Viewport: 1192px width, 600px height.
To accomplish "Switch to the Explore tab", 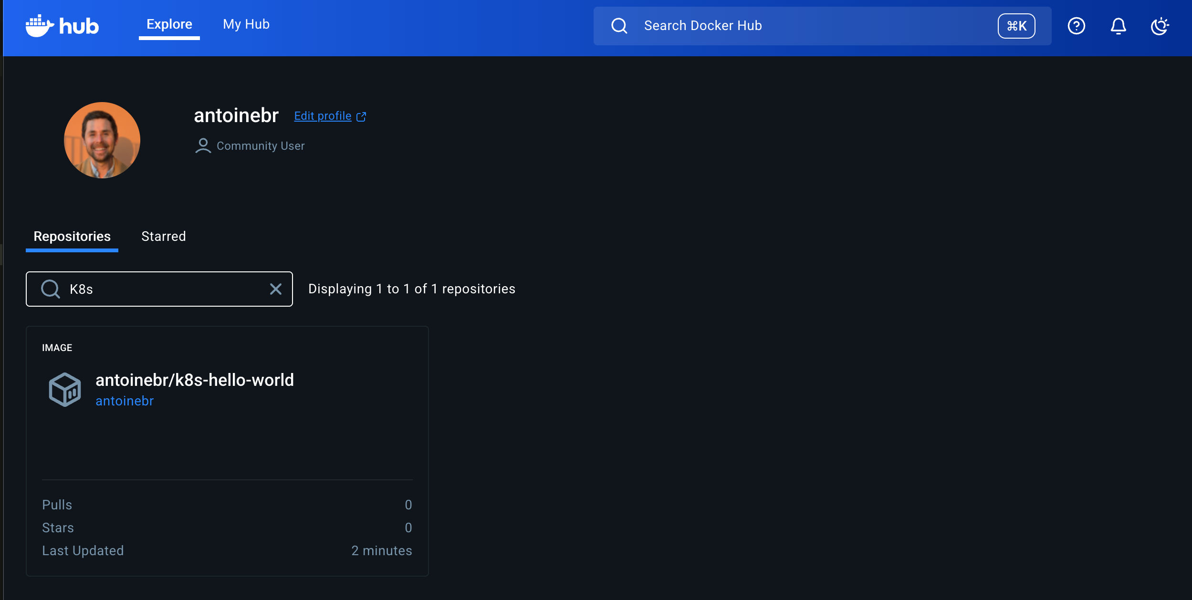I will pos(169,24).
